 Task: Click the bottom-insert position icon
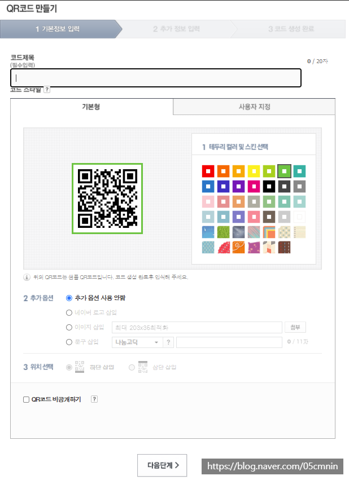[x=80, y=367]
